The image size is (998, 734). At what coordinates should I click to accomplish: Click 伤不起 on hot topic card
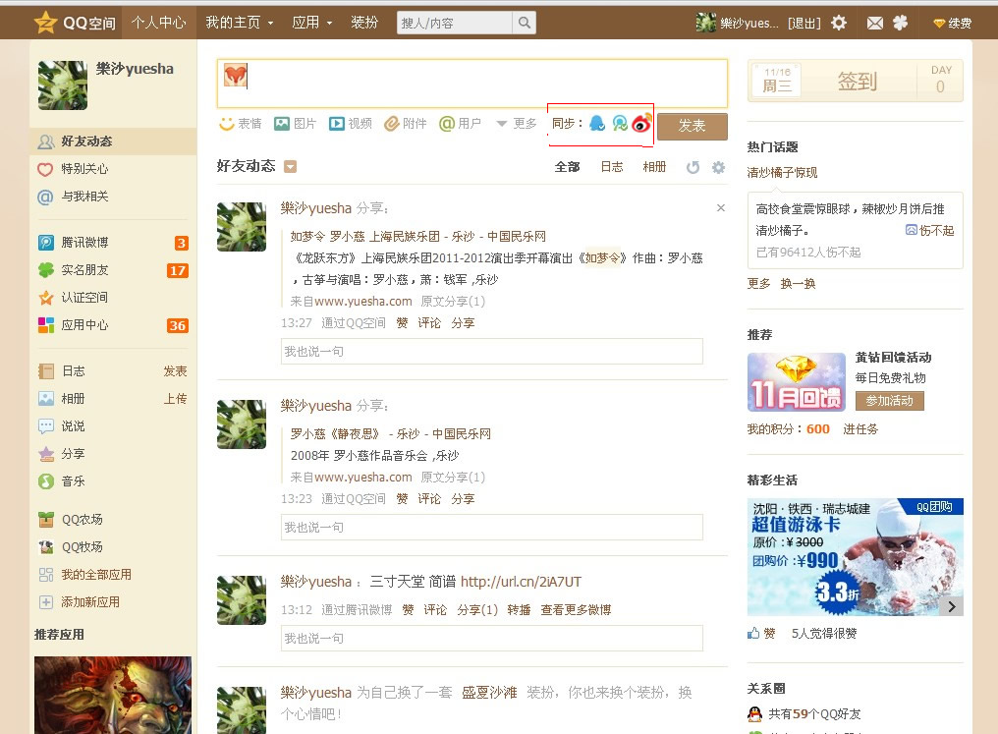coord(930,231)
